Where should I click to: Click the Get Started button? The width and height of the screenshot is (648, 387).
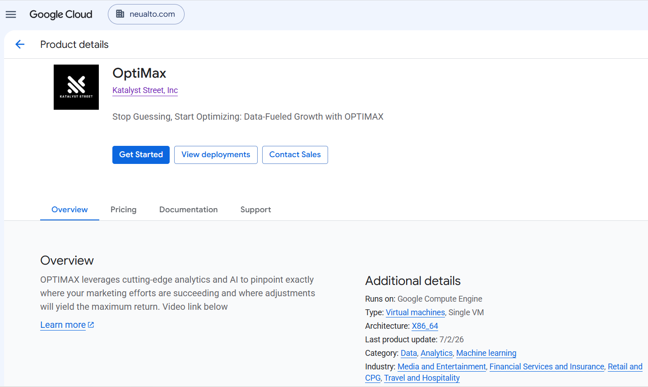[x=141, y=155]
